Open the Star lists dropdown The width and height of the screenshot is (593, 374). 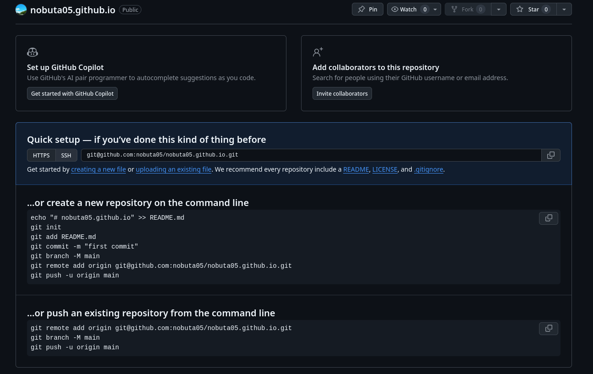[564, 9]
